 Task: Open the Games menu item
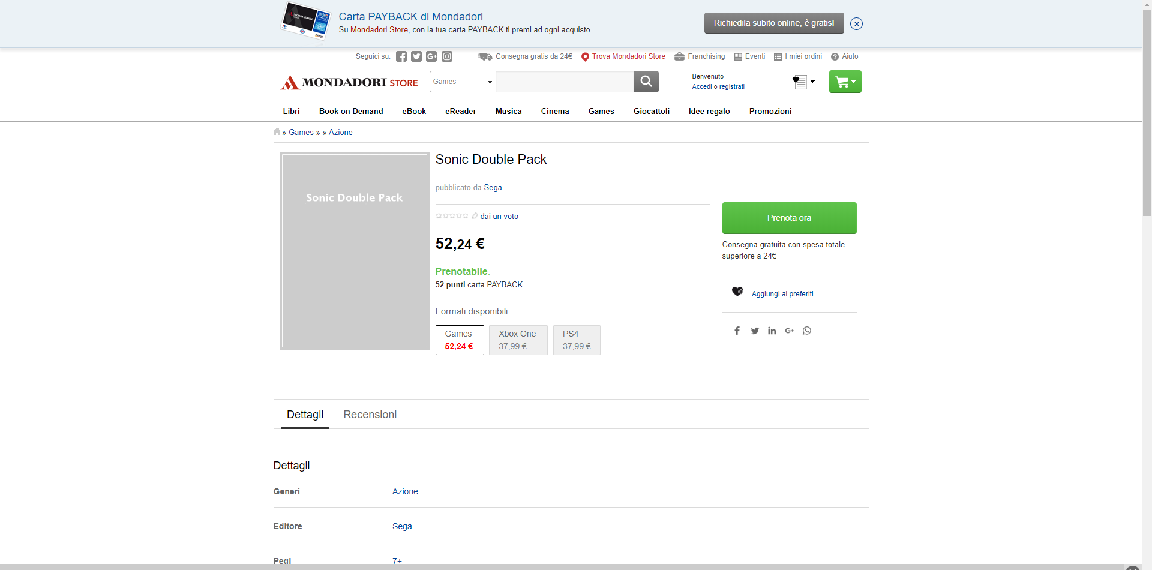pos(601,111)
